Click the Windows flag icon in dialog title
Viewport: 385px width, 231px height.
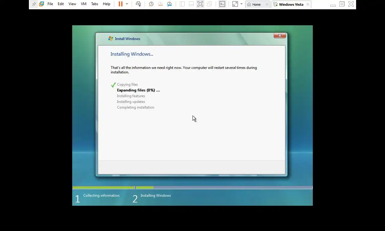pos(111,39)
